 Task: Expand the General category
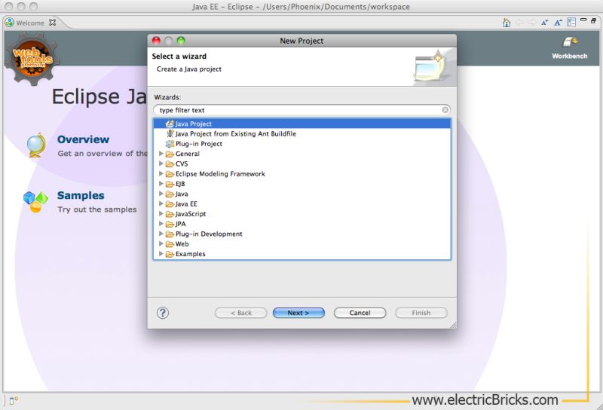click(x=161, y=154)
